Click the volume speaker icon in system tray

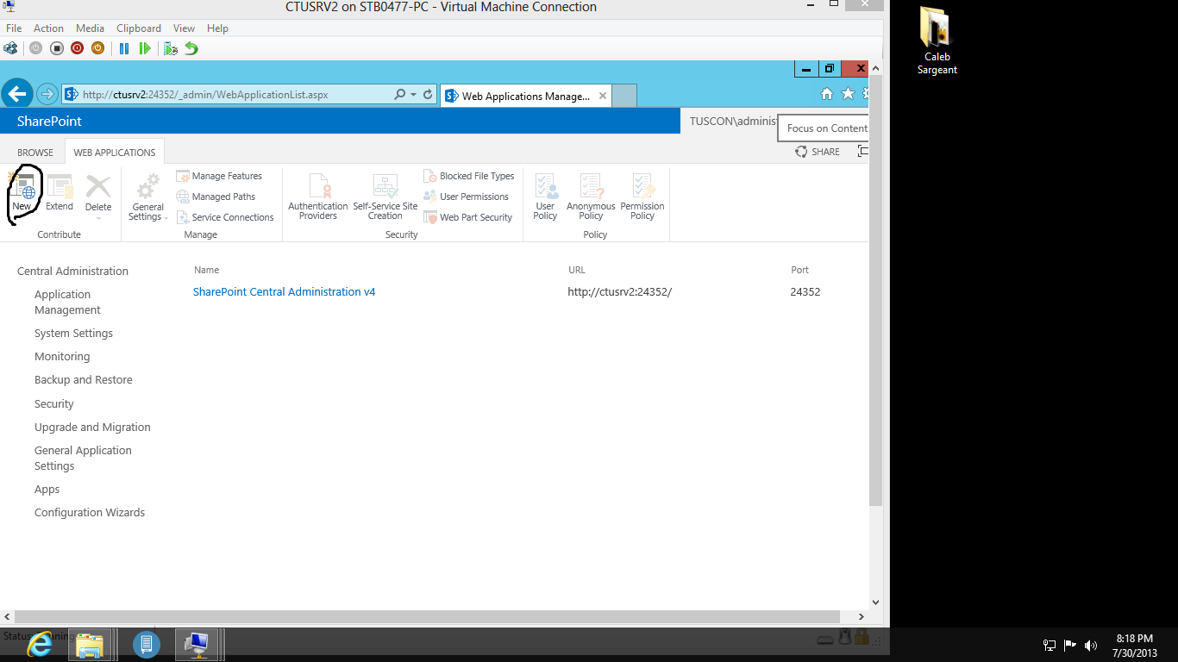click(1091, 645)
